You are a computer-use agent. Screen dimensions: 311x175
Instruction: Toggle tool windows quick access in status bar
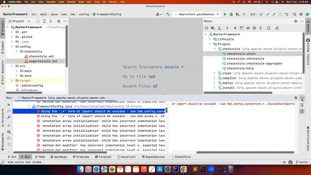(3, 162)
